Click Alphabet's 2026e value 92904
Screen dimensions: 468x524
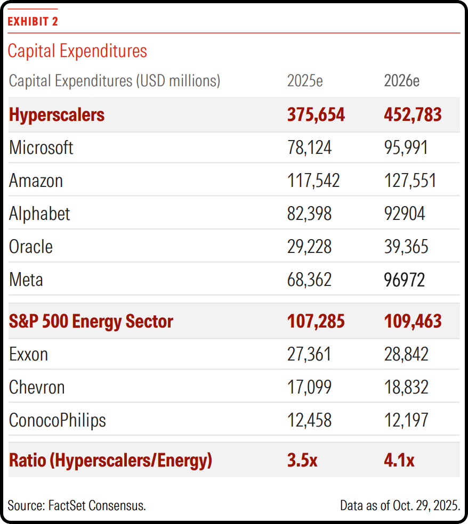pyautogui.click(x=404, y=214)
